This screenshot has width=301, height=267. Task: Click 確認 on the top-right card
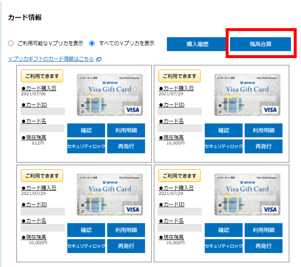coord(223,130)
